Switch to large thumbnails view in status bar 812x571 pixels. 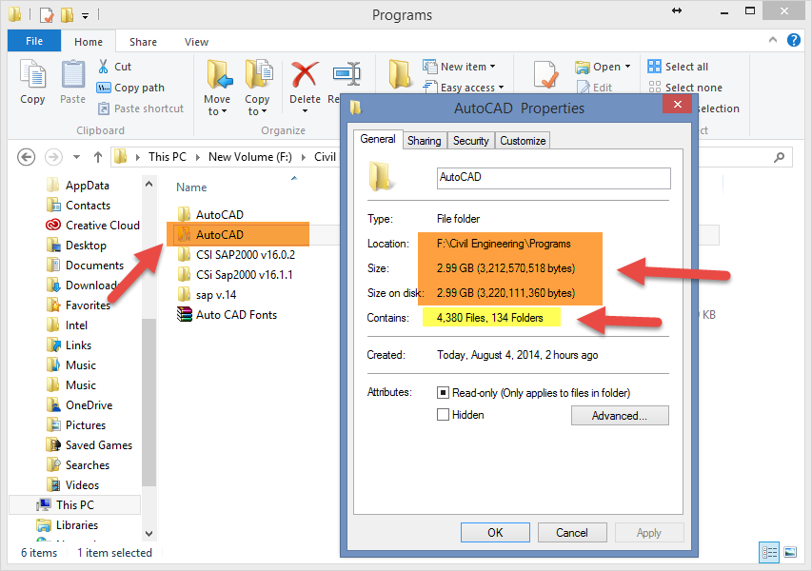(791, 552)
